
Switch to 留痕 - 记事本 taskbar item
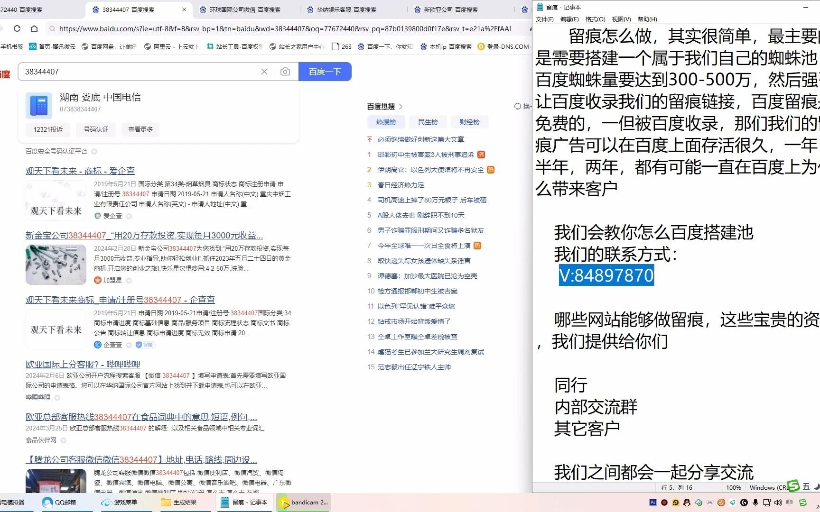tap(245, 503)
